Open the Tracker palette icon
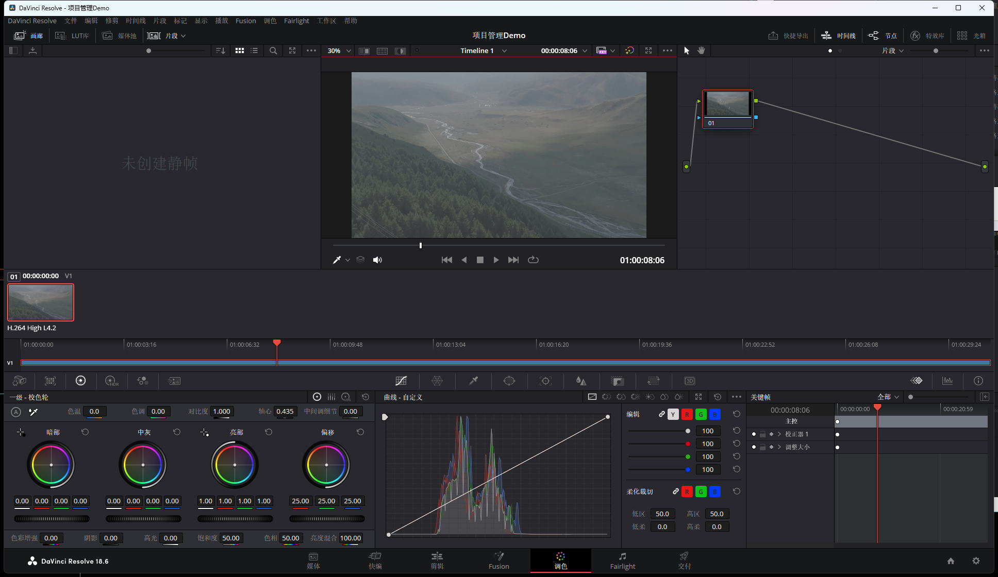The width and height of the screenshot is (998, 577). [x=545, y=381]
